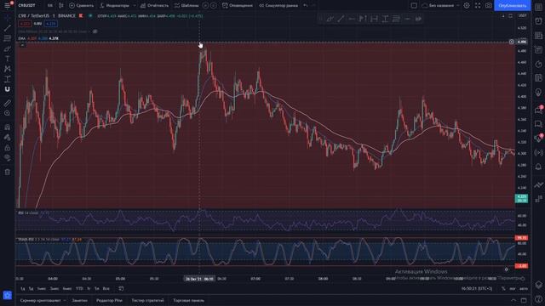Select the zoom in tool

click(x=8, y=113)
